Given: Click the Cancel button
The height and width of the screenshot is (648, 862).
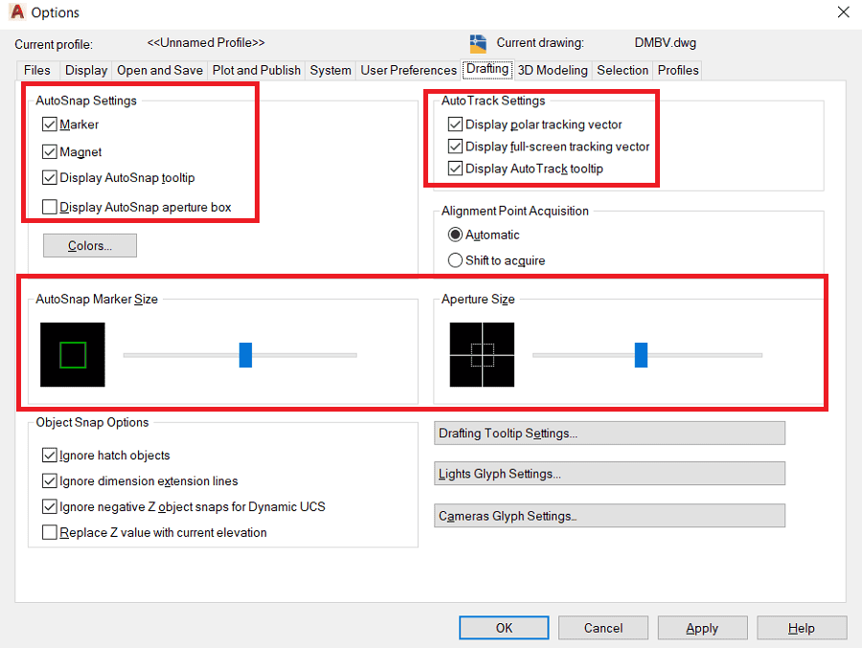Looking at the screenshot, I should coord(603,628).
